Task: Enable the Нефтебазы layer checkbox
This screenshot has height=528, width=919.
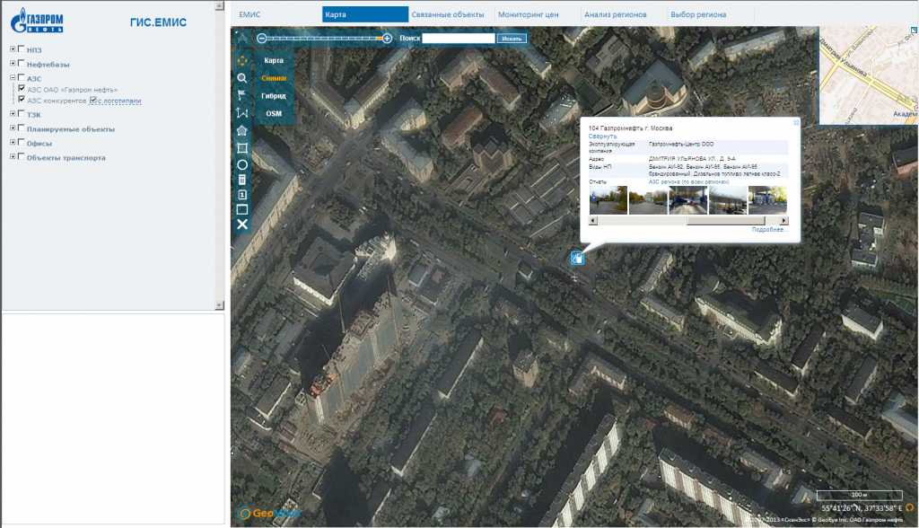Action: 22,64
